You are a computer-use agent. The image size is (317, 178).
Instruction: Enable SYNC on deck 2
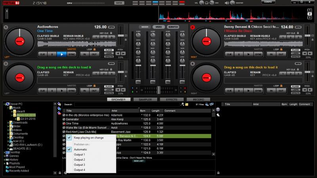[x=258, y=54]
